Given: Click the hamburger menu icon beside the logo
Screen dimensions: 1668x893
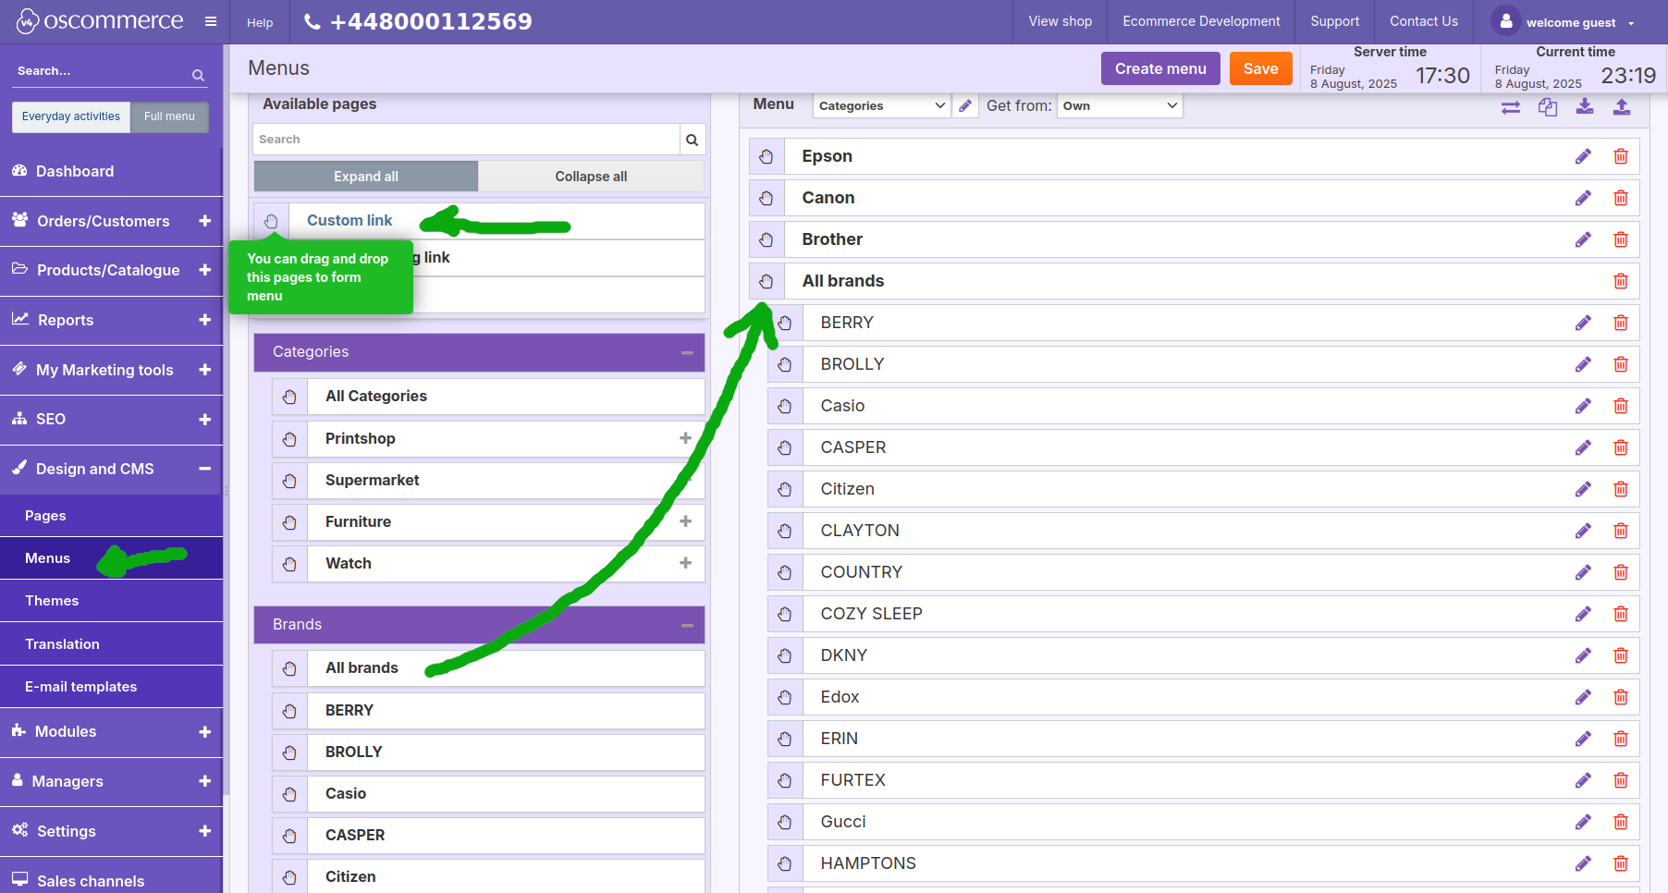Looking at the screenshot, I should tap(211, 21).
